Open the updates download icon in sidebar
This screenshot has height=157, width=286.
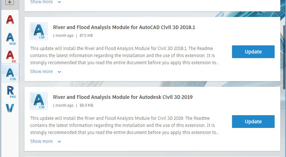[x=10, y=2]
